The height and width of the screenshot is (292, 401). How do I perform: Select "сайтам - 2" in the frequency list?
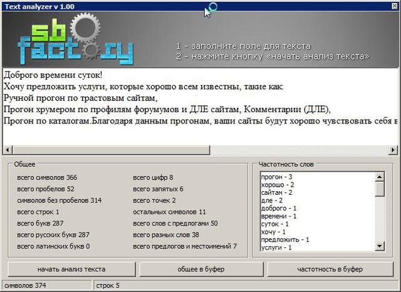click(277, 193)
